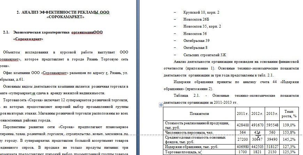The height and width of the screenshot is (155, 303).
Task: Place the cursor on "Сельских строителей 3Ж"
Action: point(205,55)
